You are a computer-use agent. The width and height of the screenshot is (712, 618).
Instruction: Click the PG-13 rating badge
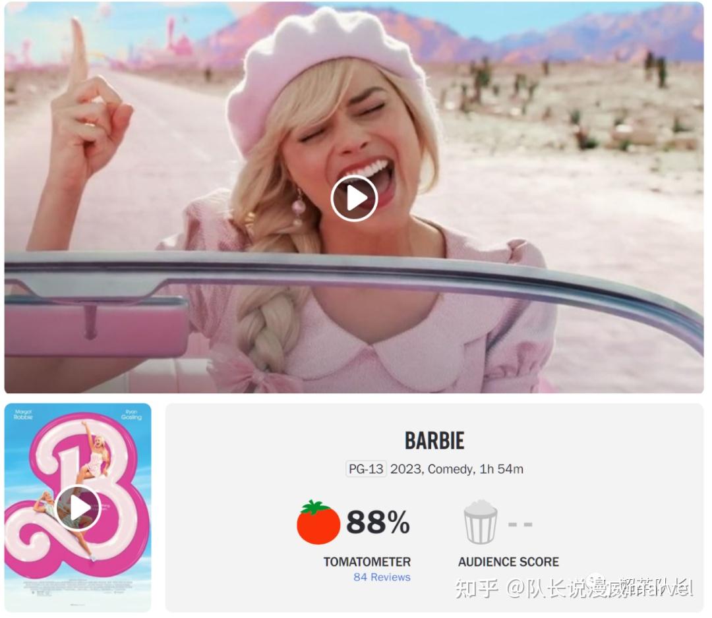[366, 468]
